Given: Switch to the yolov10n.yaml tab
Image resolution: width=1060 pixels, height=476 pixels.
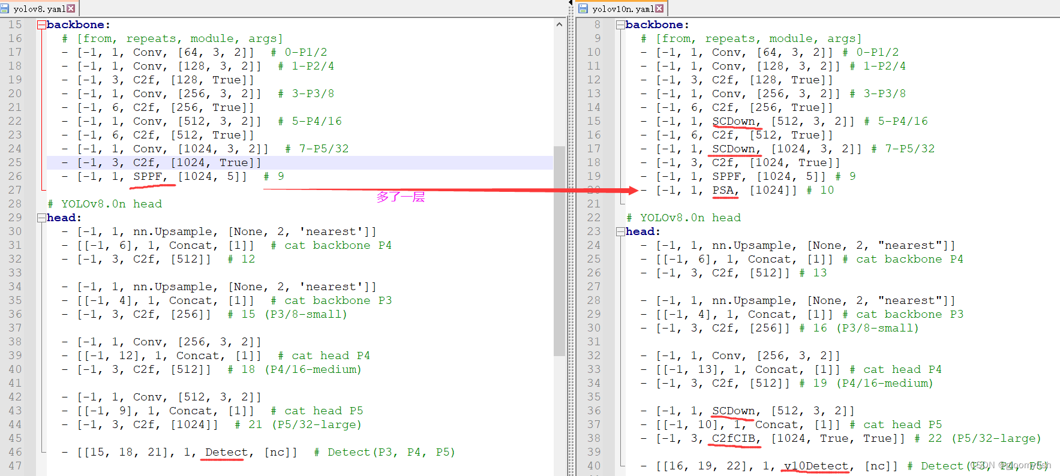Looking at the screenshot, I should [622, 8].
